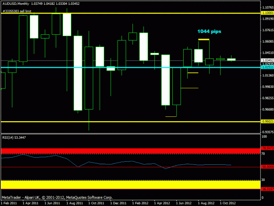Click the 1.07615 price scale value
The image size is (274, 206).
268,30
